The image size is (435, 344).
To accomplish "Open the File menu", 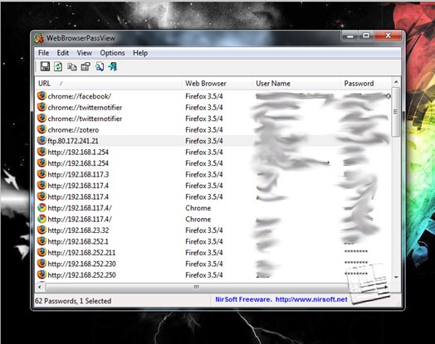I will [x=43, y=53].
